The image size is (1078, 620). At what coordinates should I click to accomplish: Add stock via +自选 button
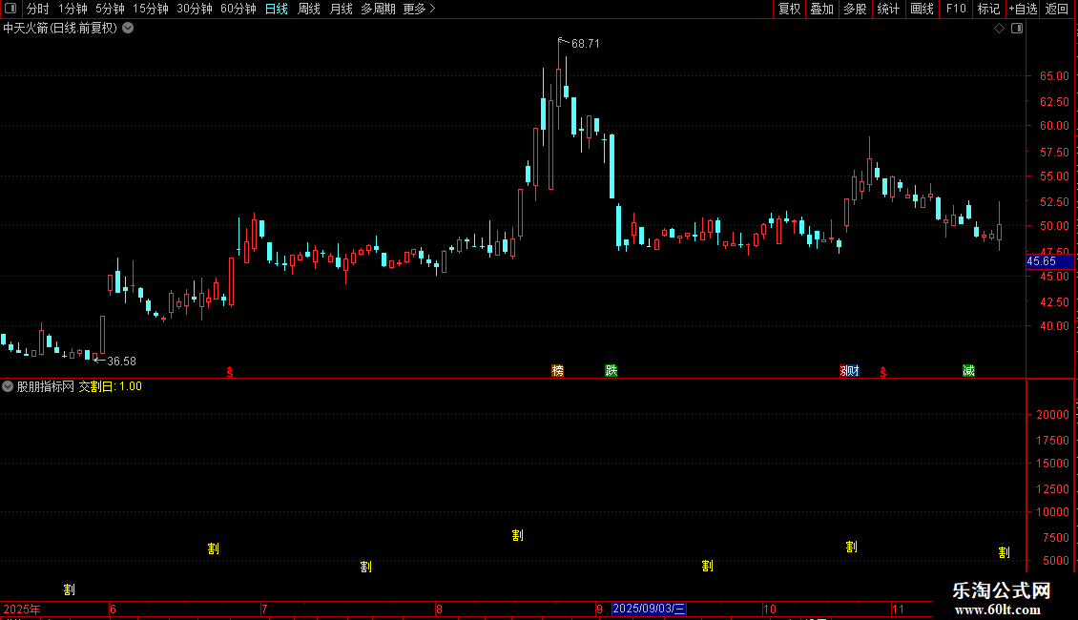point(1023,9)
